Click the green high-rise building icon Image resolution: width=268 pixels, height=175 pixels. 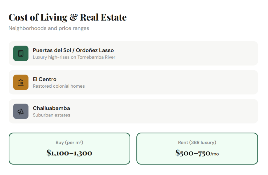point(21,53)
